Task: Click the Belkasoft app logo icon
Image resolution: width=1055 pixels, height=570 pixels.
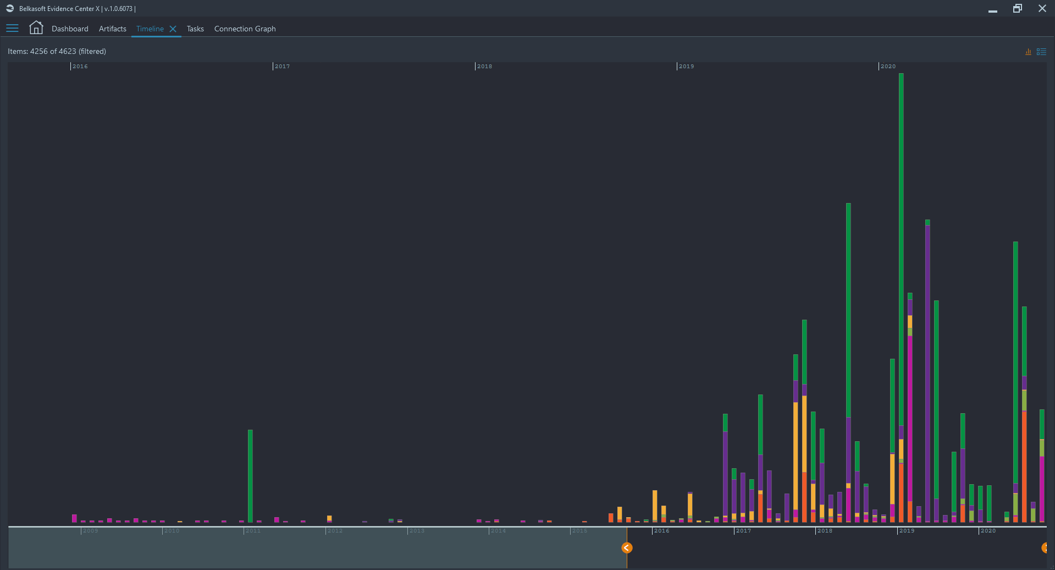Action: point(10,8)
